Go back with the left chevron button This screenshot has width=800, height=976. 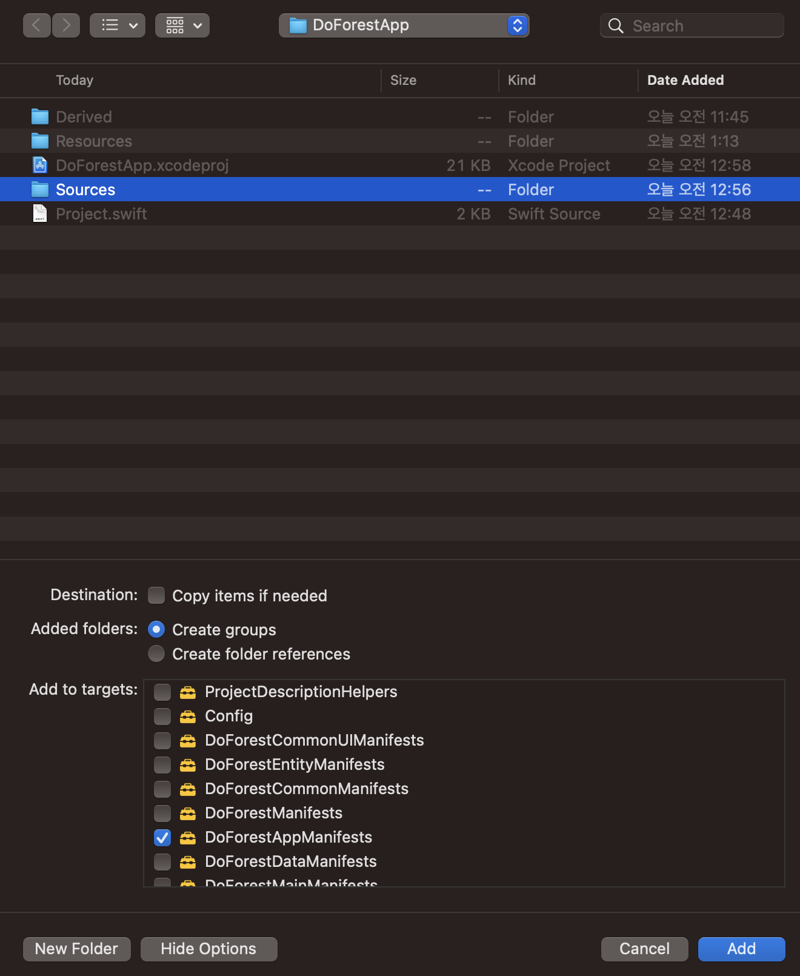coord(37,25)
